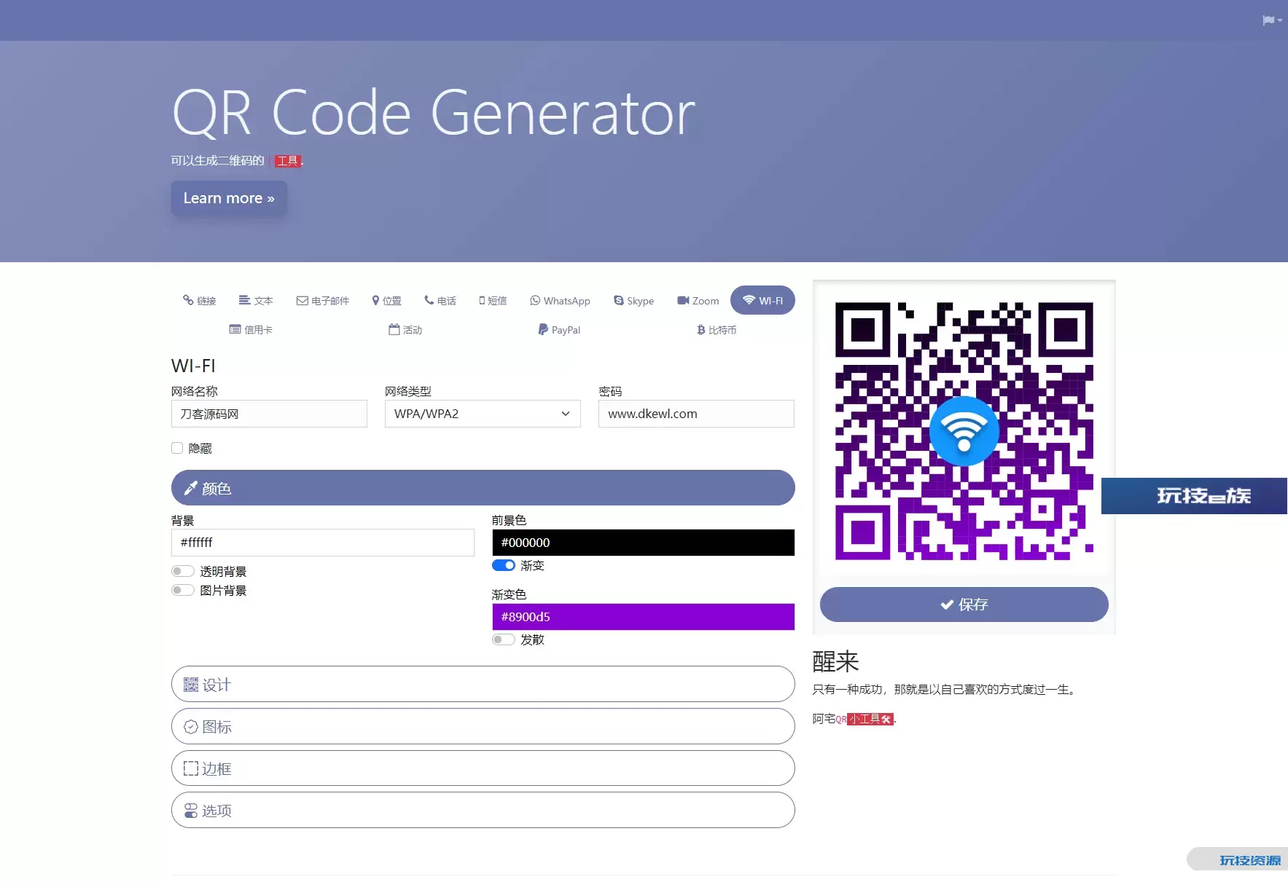1288x882 pixels.
Task: Click the dashed square icon beside 边框
Action: coord(191,768)
